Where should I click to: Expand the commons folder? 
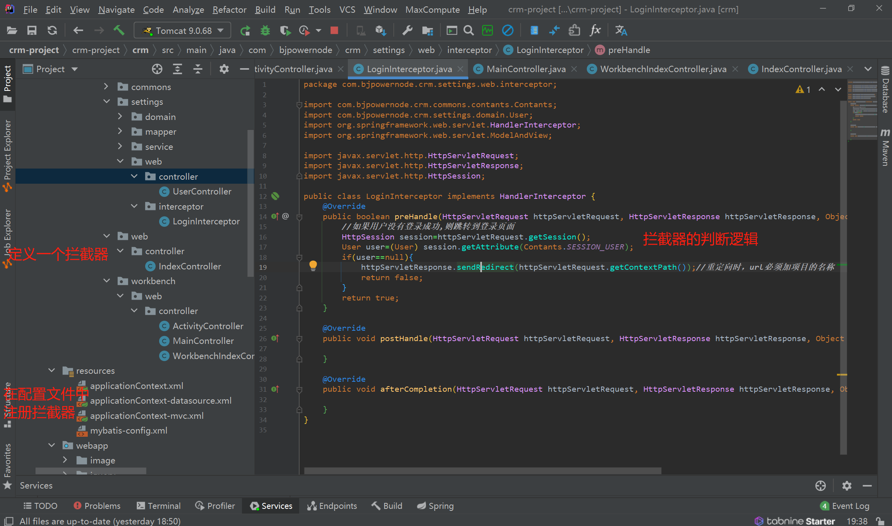point(106,86)
